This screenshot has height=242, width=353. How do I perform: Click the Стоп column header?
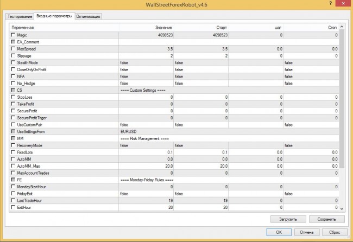coord(311,28)
